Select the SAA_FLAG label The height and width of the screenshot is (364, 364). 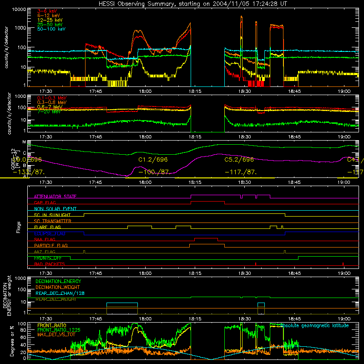point(45,239)
